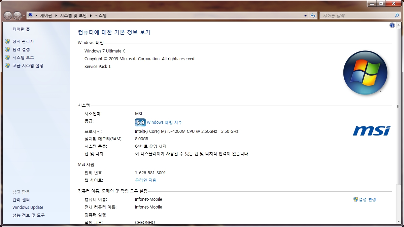This screenshot has height=227, width=404.
Task: Open 장치 관리자 link
Action: coord(23,41)
